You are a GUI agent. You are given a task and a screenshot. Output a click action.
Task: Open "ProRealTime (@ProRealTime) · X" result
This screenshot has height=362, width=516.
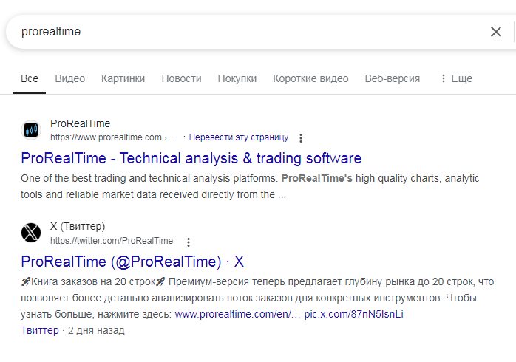tap(132, 262)
